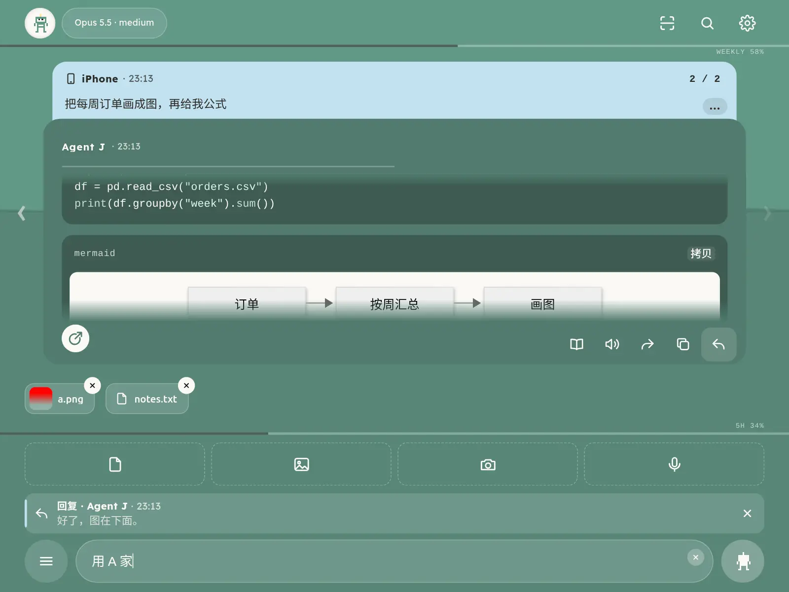Go to previous conversation with left chevron
Viewport: 789px width, 592px height.
pyautogui.click(x=22, y=213)
